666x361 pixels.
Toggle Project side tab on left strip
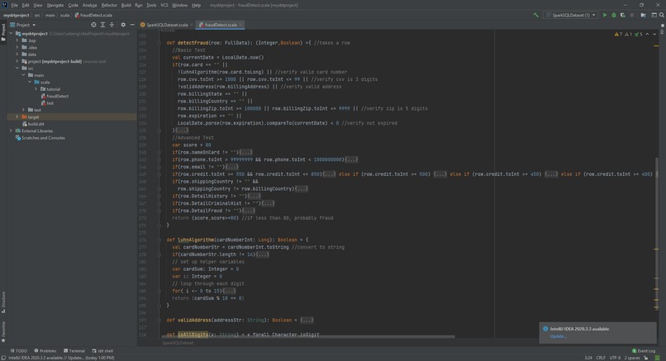[x=3, y=33]
